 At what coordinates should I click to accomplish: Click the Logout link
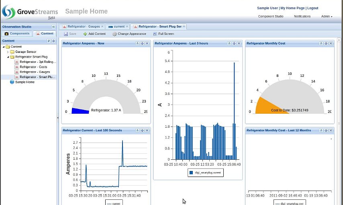click(312, 8)
